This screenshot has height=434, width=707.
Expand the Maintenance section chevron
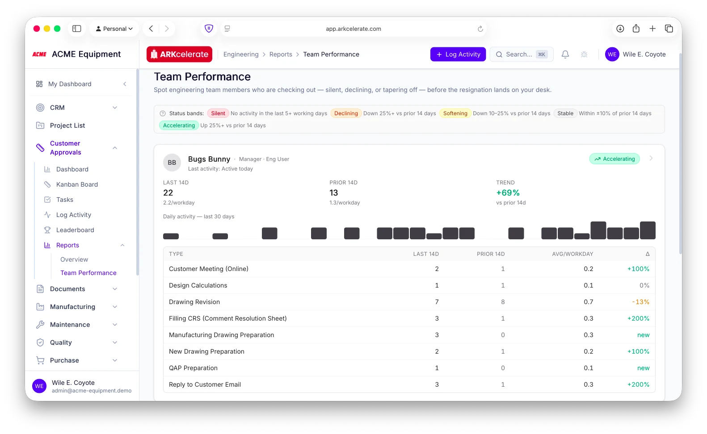tap(115, 325)
